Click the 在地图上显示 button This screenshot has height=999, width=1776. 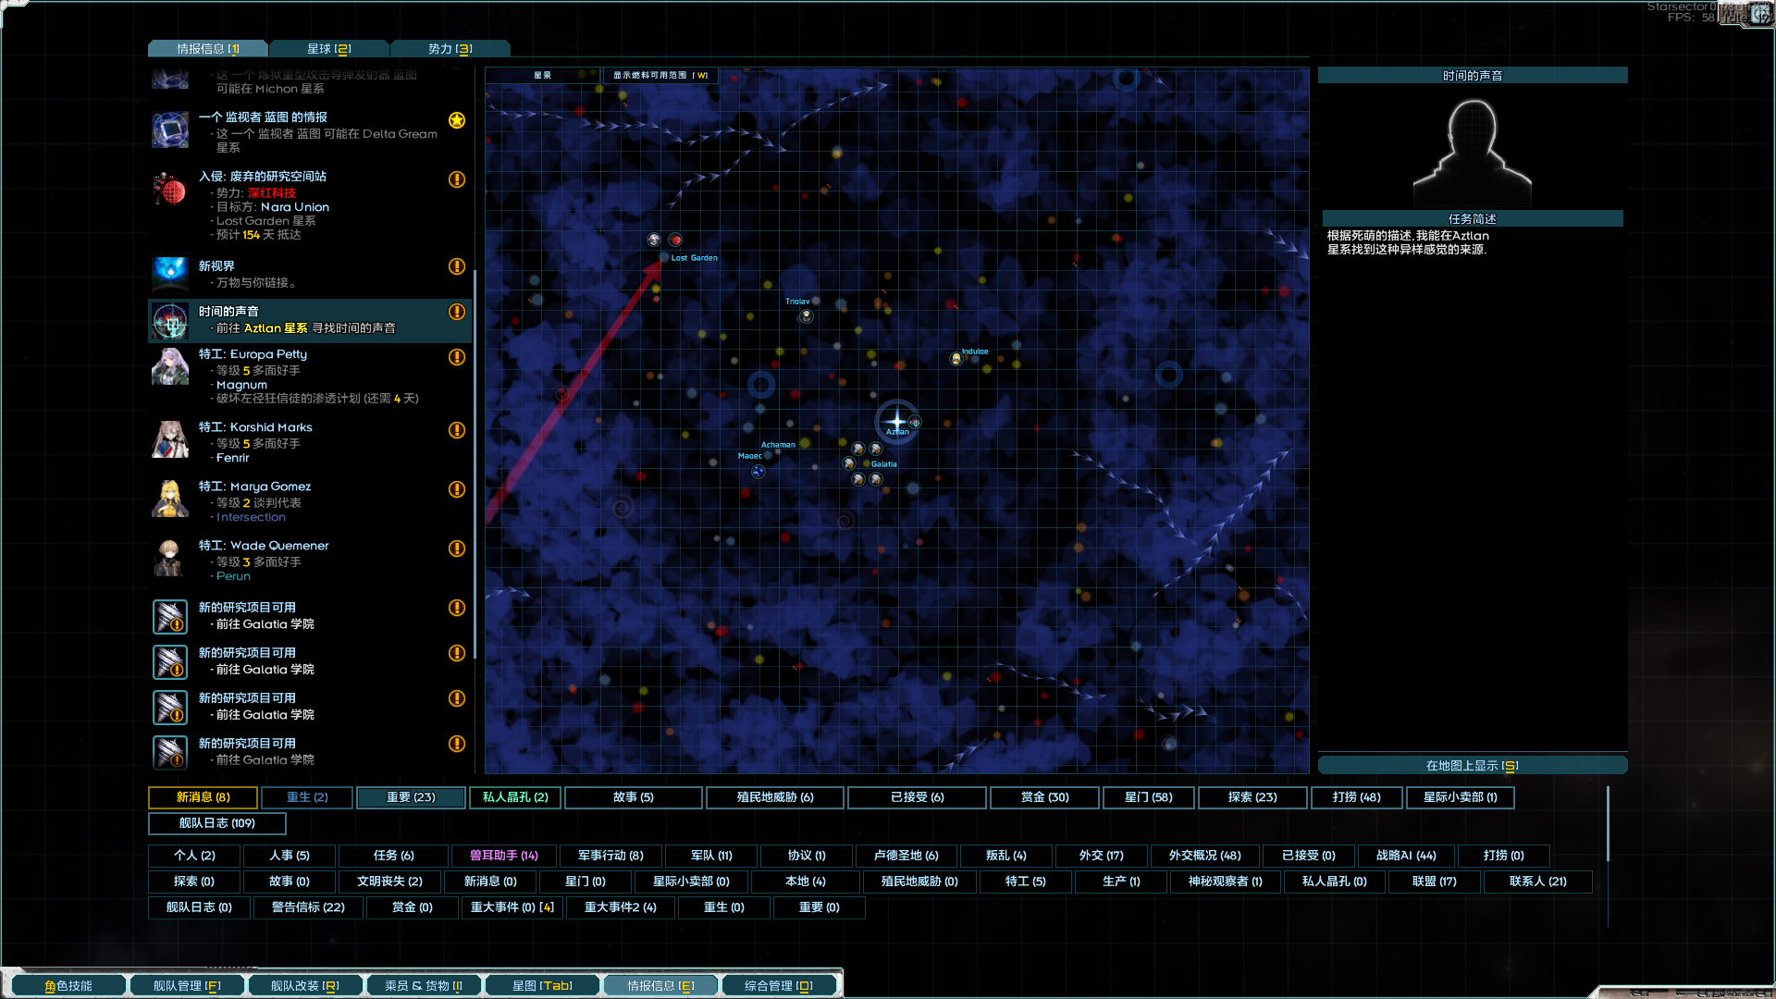click(1472, 765)
